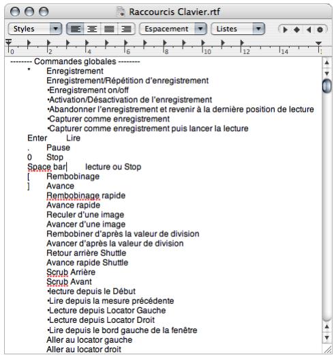The image size is (334, 355).
Task: Select the center tab stop diamond icon
Action: [297, 29]
